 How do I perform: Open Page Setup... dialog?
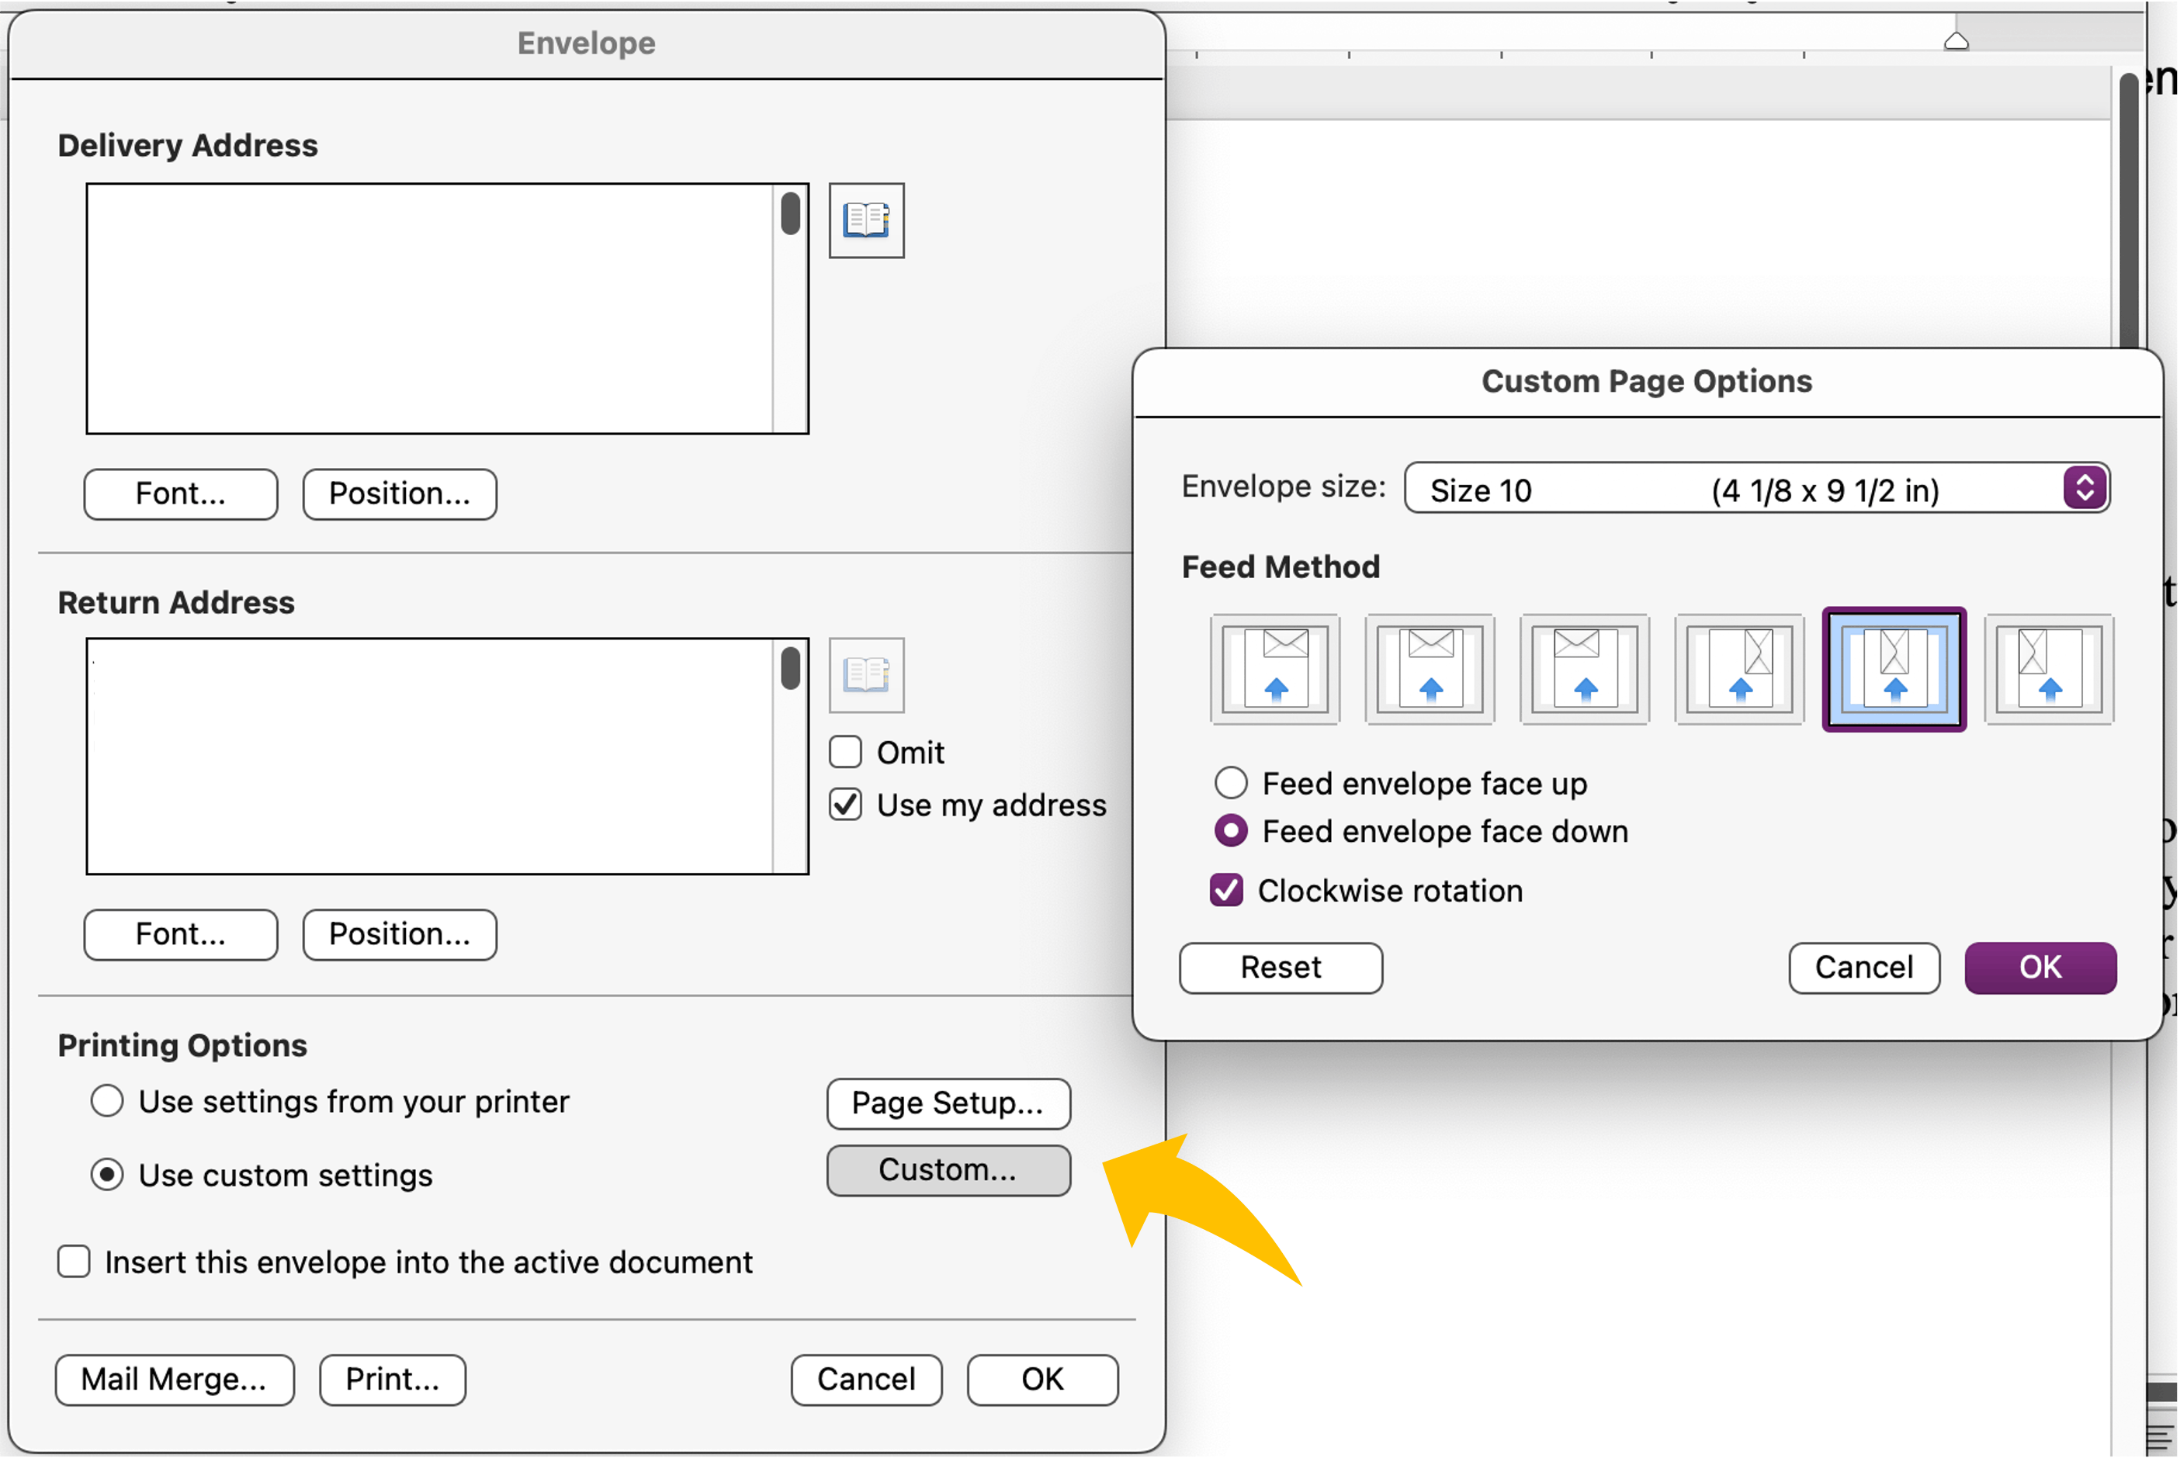tap(948, 1103)
